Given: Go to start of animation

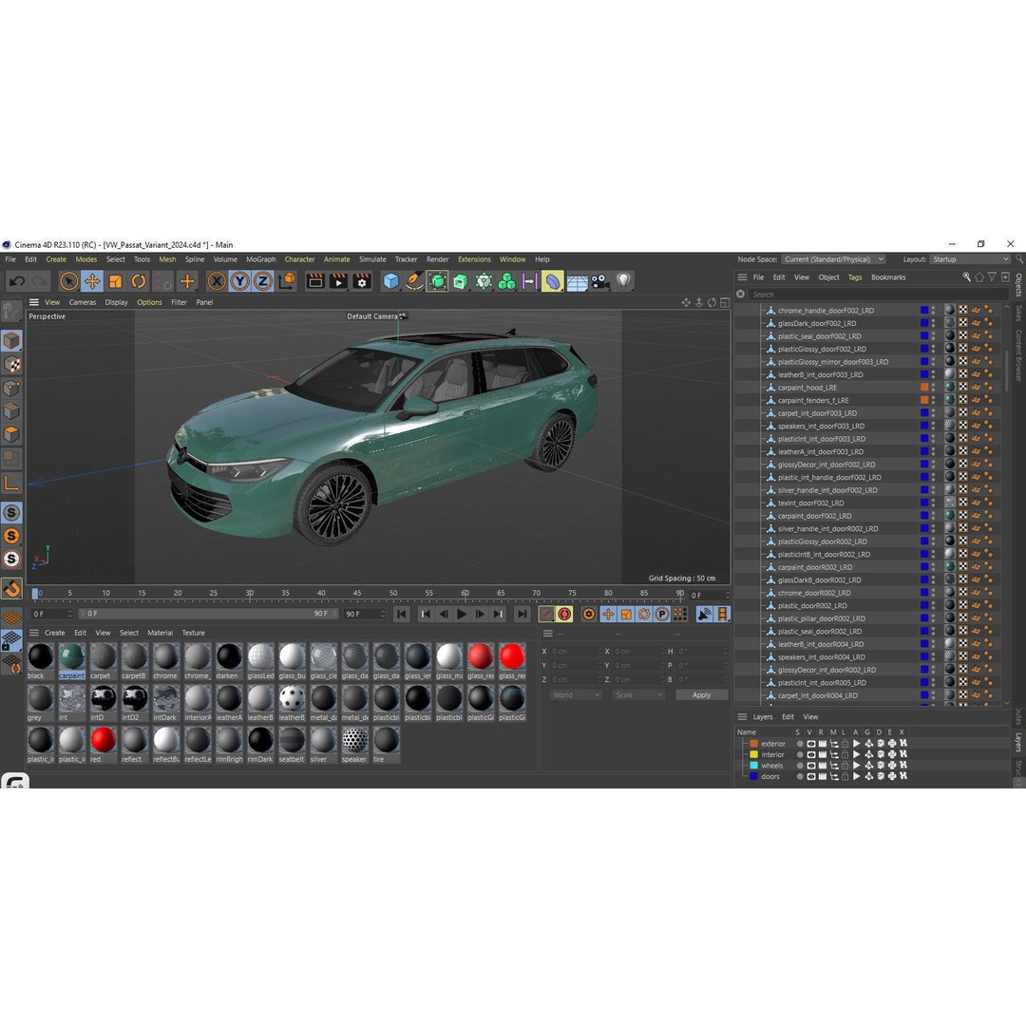Looking at the screenshot, I should tap(402, 614).
